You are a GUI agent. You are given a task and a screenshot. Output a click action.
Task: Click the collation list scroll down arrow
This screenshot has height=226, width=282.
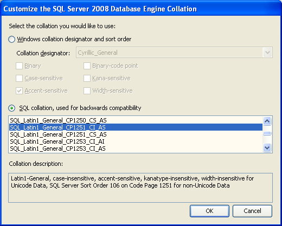pos(267,148)
